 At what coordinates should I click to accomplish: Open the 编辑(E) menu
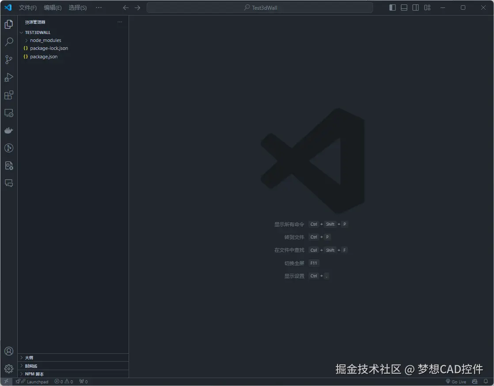[x=53, y=8]
